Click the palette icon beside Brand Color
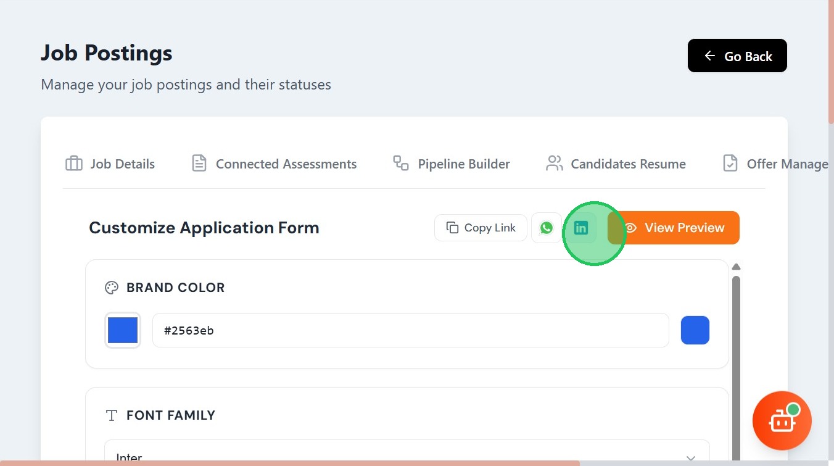The height and width of the screenshot is (466, 834). tap(112, 288)
